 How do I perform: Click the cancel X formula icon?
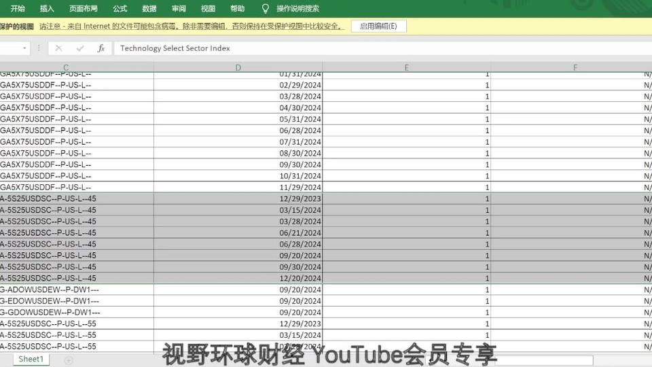(x=58, y=48)
